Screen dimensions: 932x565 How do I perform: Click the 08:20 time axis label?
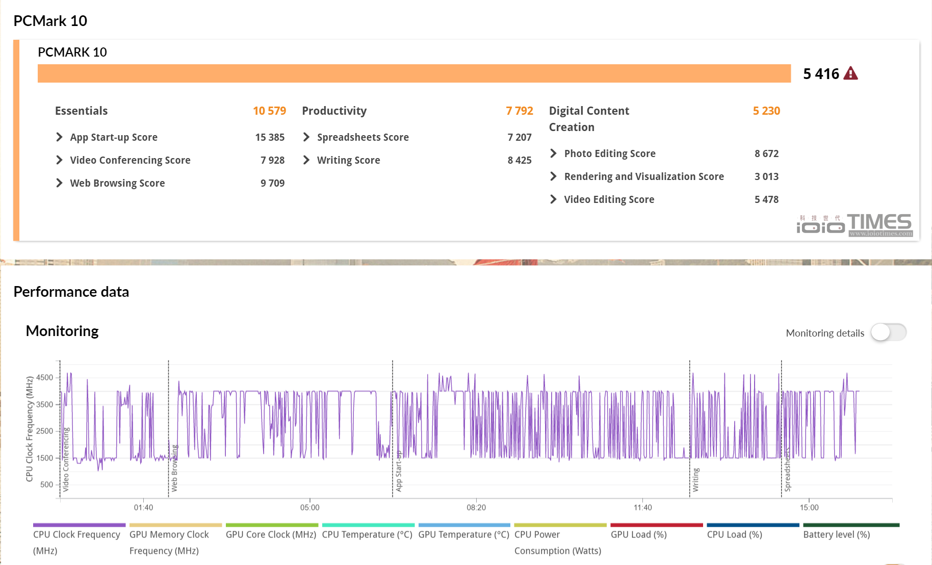pyautogui.click(x=476, y=507)
